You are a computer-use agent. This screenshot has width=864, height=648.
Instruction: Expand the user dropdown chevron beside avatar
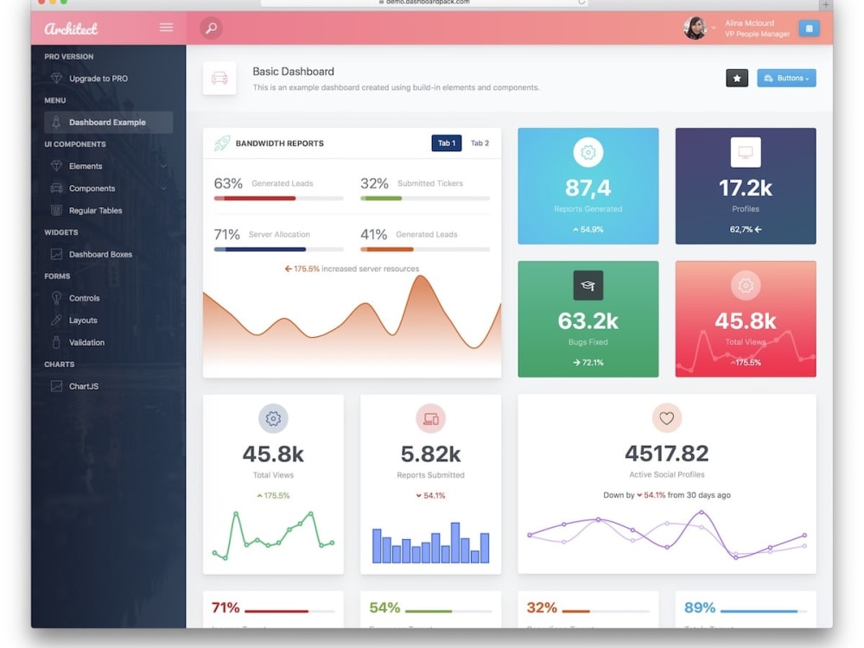point(714,28)
